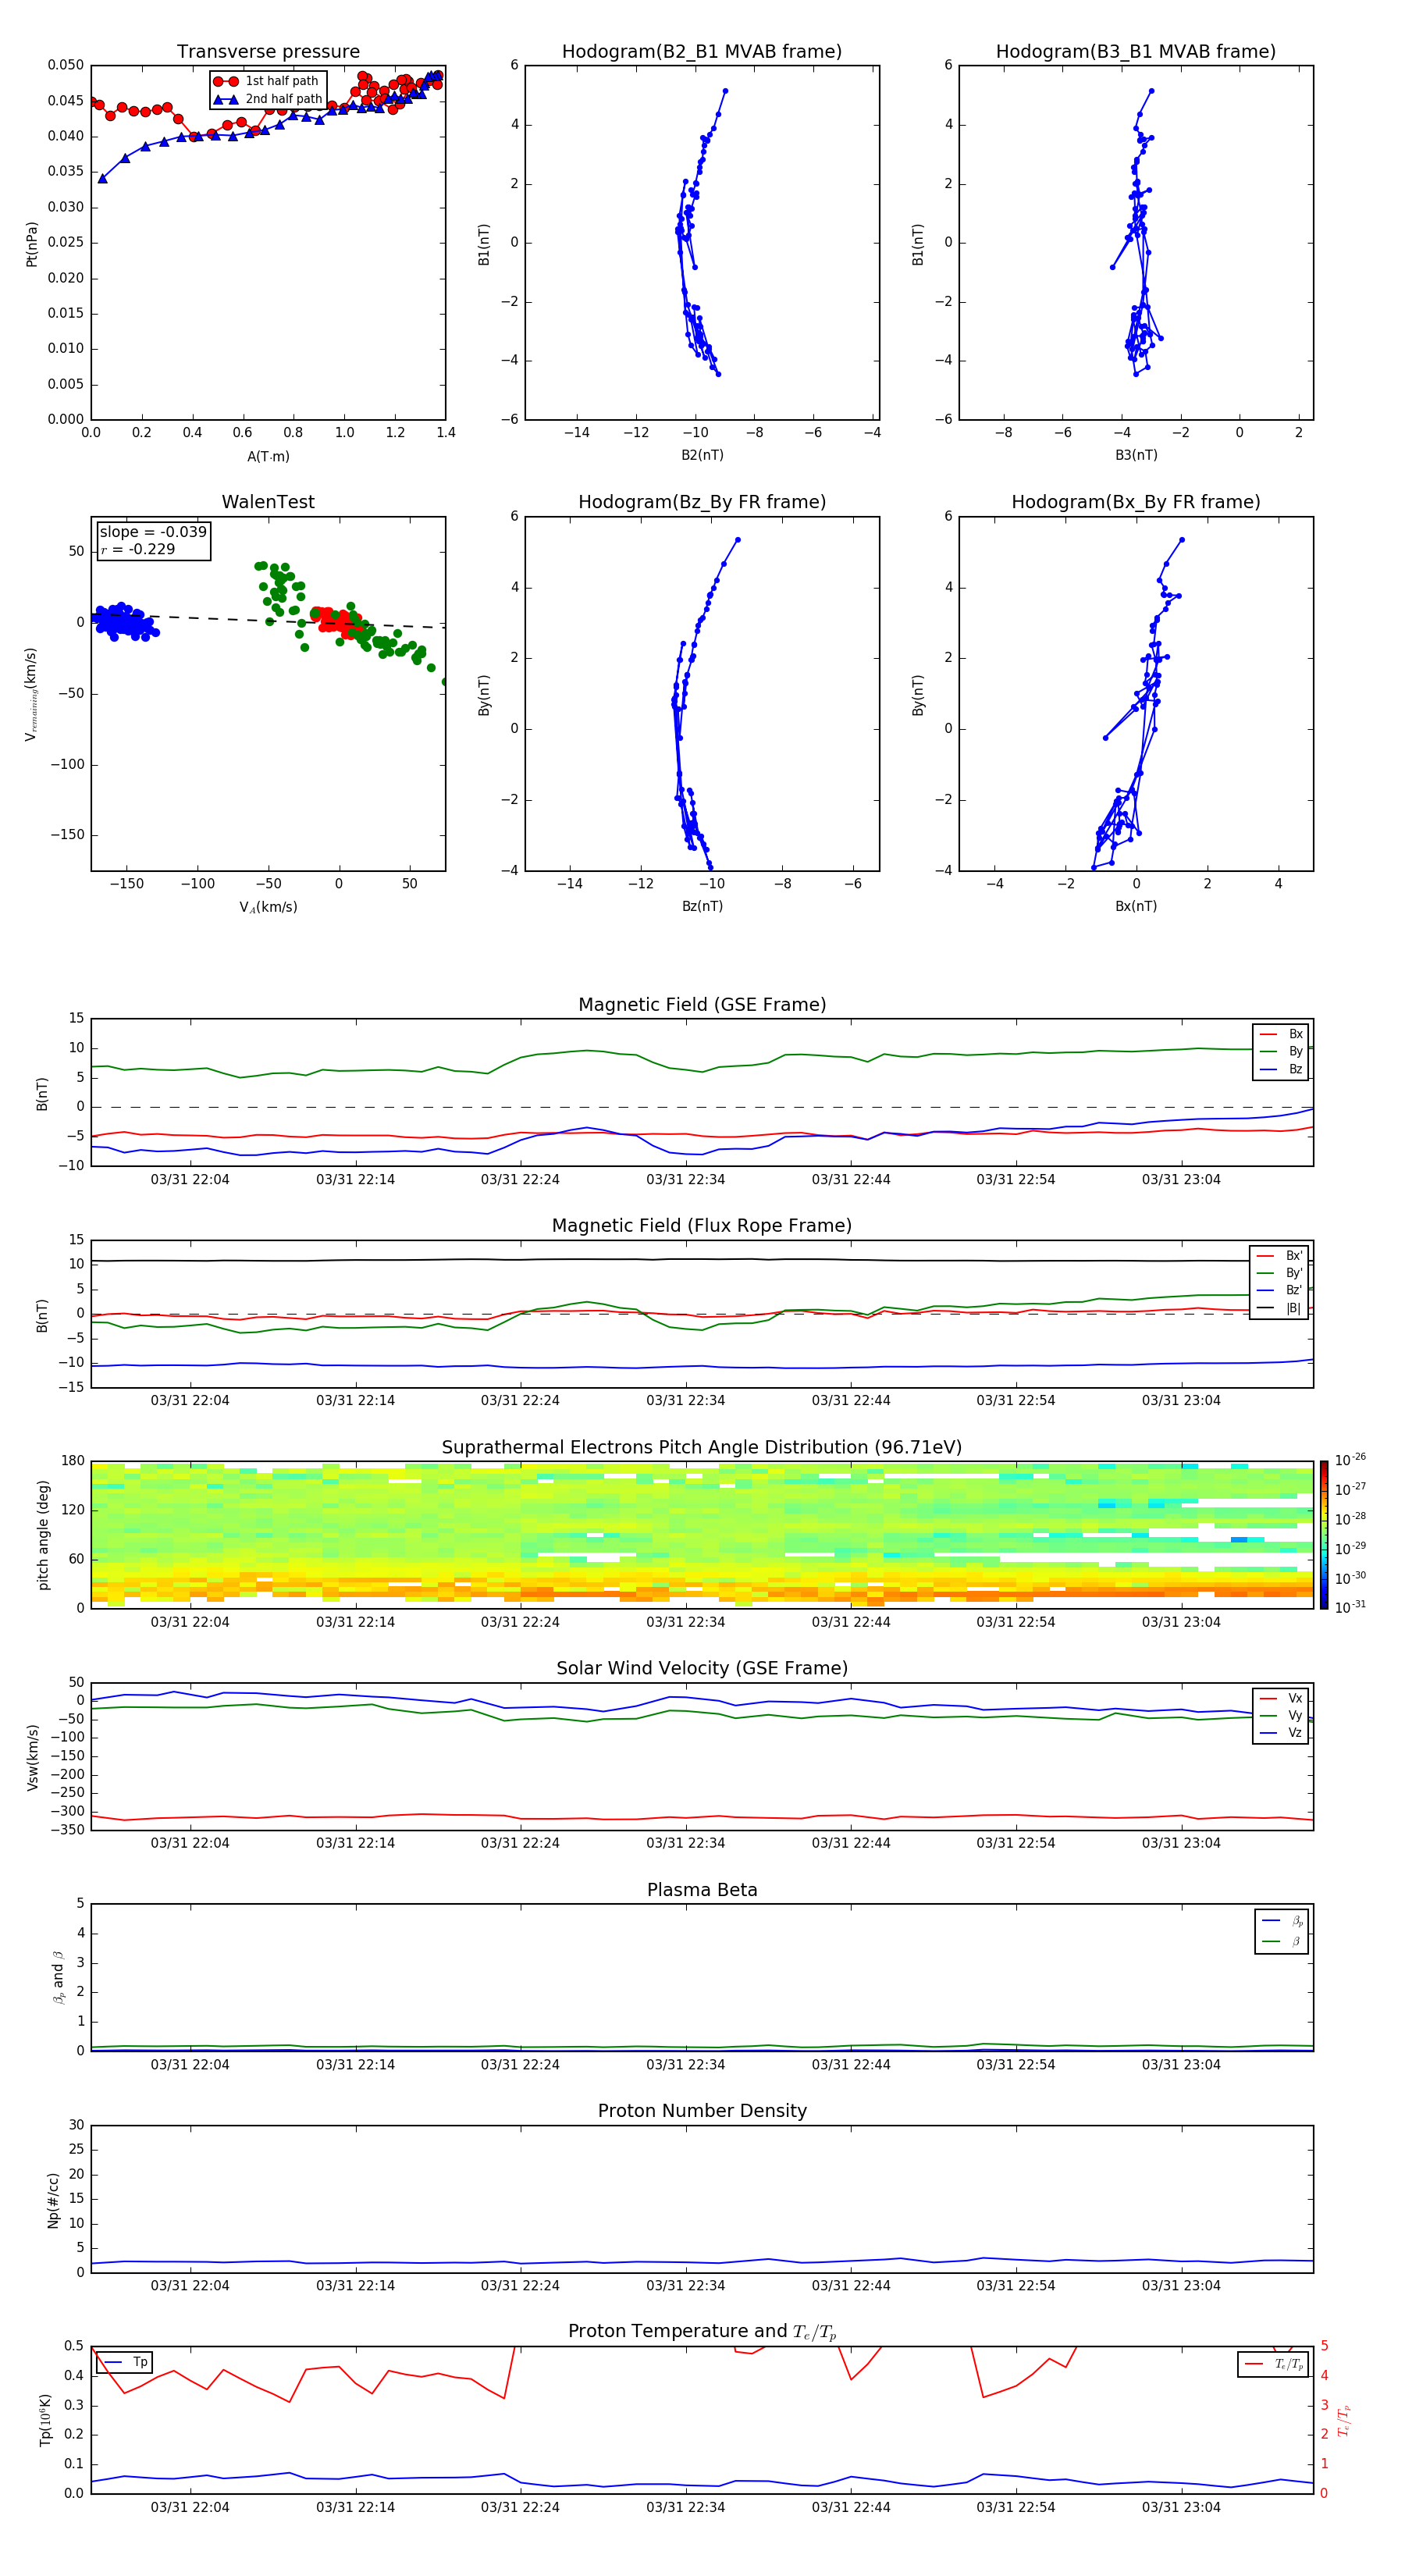Select Bz entry in GSE magnetic field legend
Image resolution: width=1405 pixels, height=2576 pixels.
coord(1281,1069)
